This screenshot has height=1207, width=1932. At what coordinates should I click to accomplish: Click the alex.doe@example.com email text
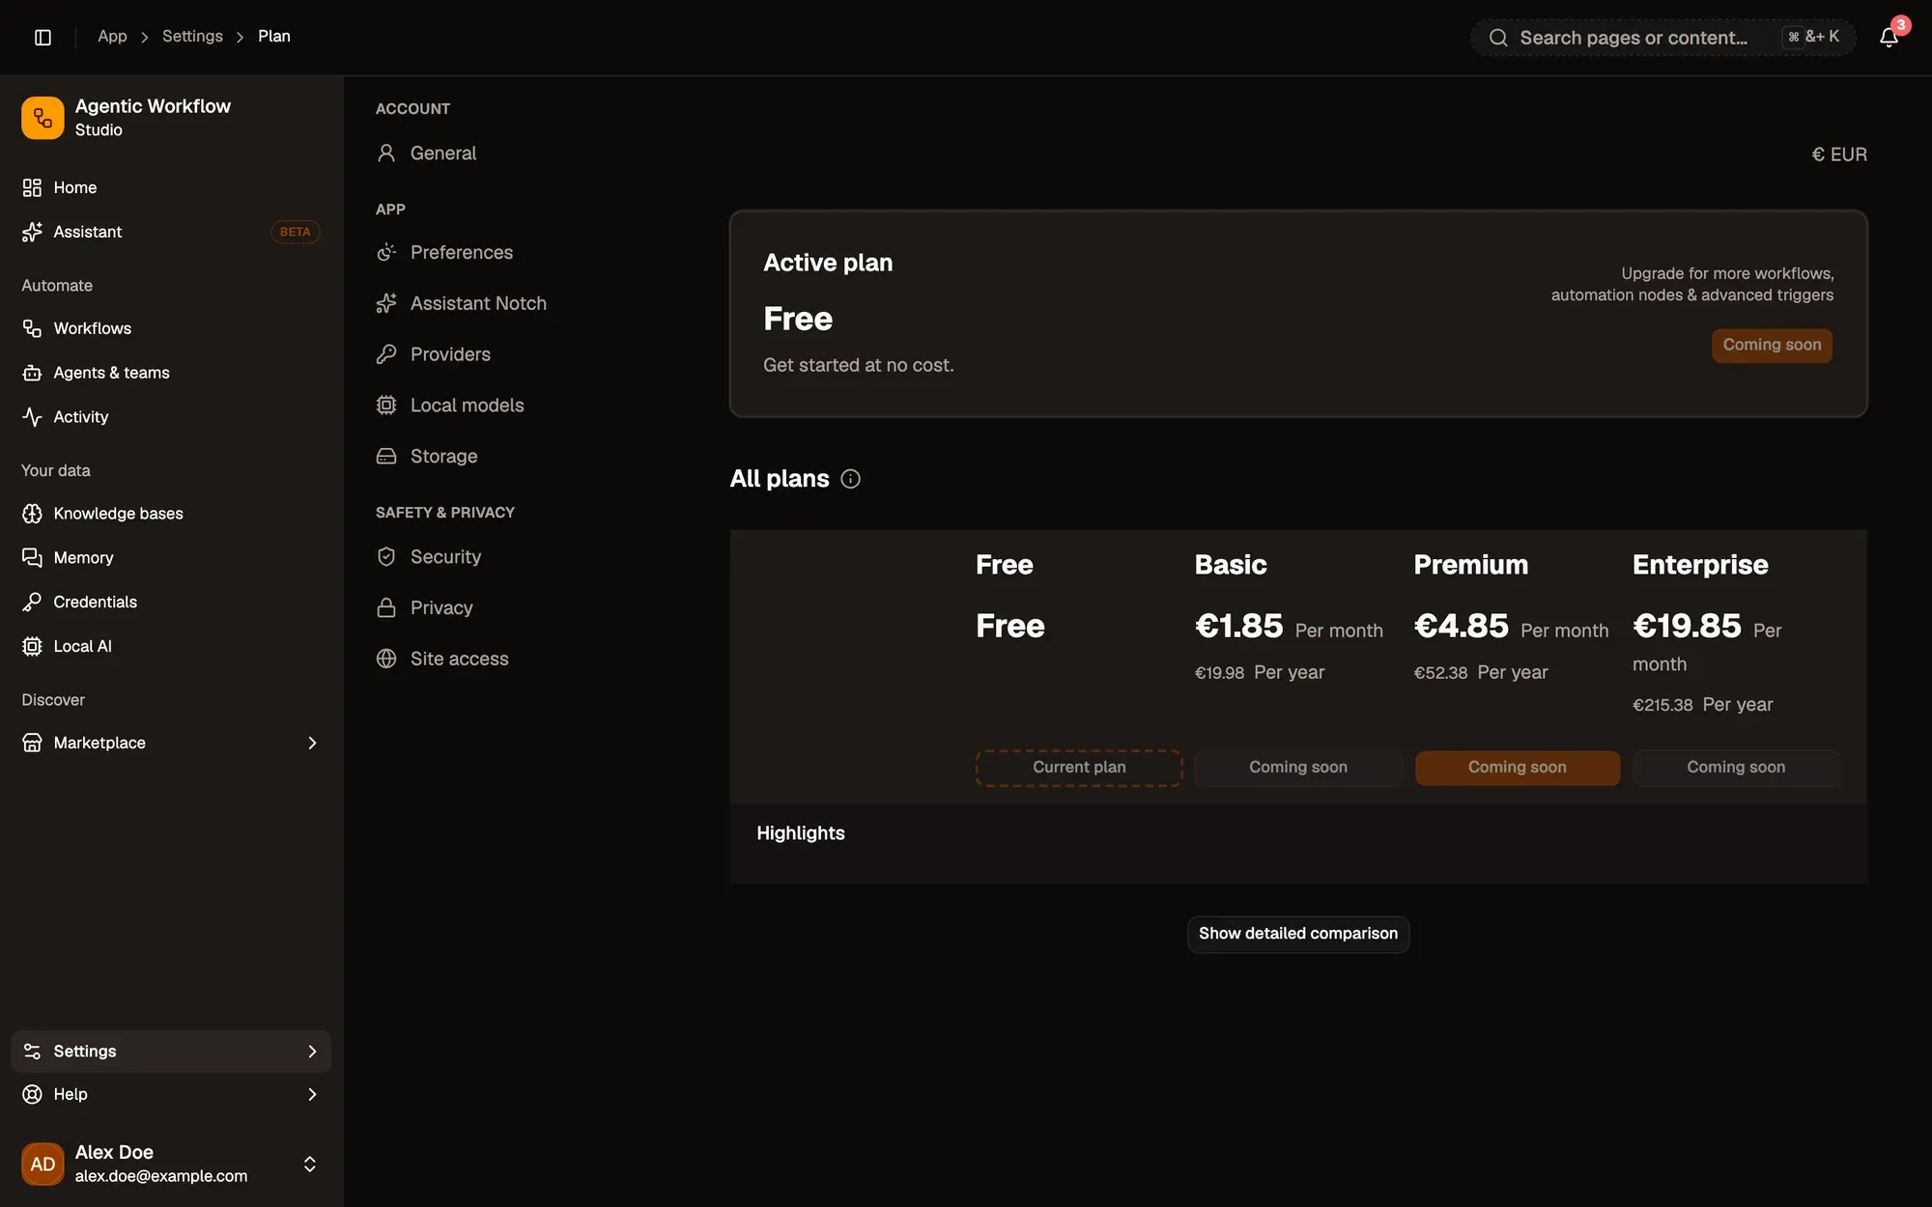click(161, 1176)
